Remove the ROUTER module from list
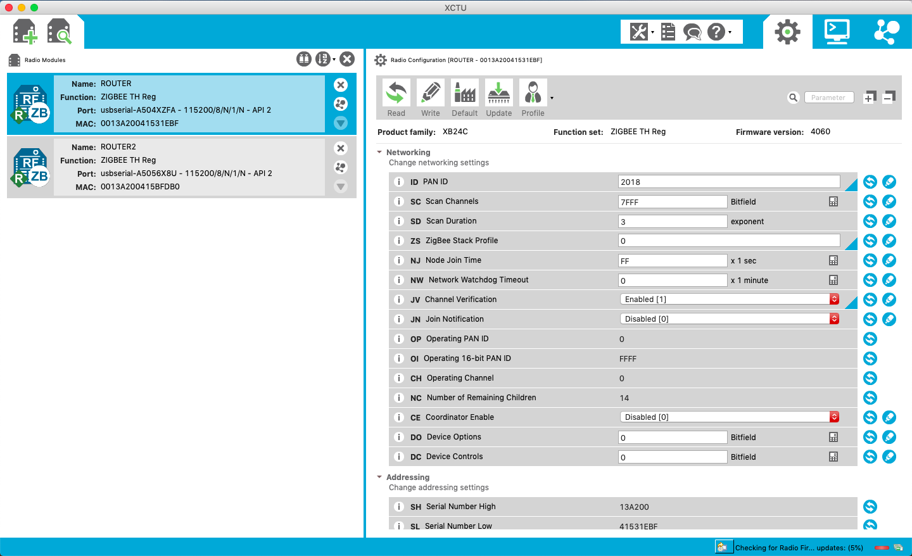Viewport: 912px width, 556px height. coord(341,85)
